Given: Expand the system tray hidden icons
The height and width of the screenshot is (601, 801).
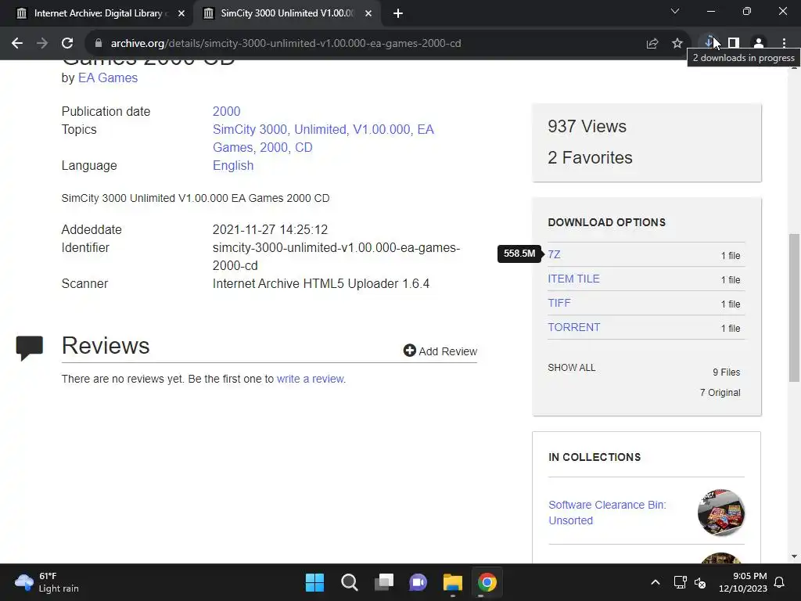Looking at the screenshot, I should point(656,582).
